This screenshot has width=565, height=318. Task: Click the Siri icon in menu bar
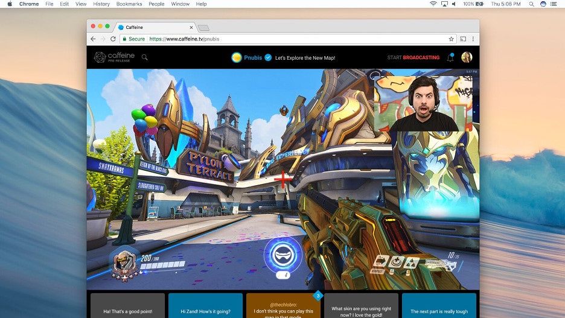(543, 4)
